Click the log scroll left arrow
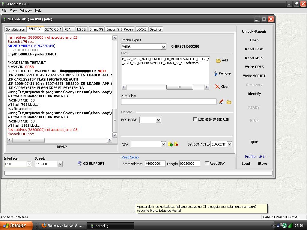The width and height of the screenshot is (307, 230). (x=10, y=140)
